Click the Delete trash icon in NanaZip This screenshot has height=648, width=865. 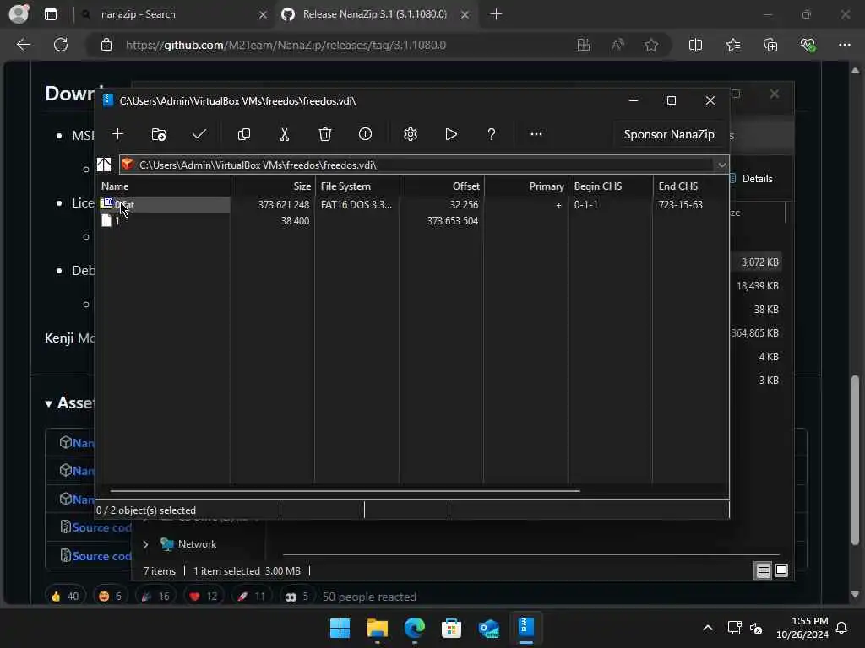click(x=325, y=134)
